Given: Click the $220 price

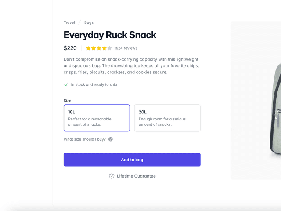Looking at the screenshot, I should (70, 48).
